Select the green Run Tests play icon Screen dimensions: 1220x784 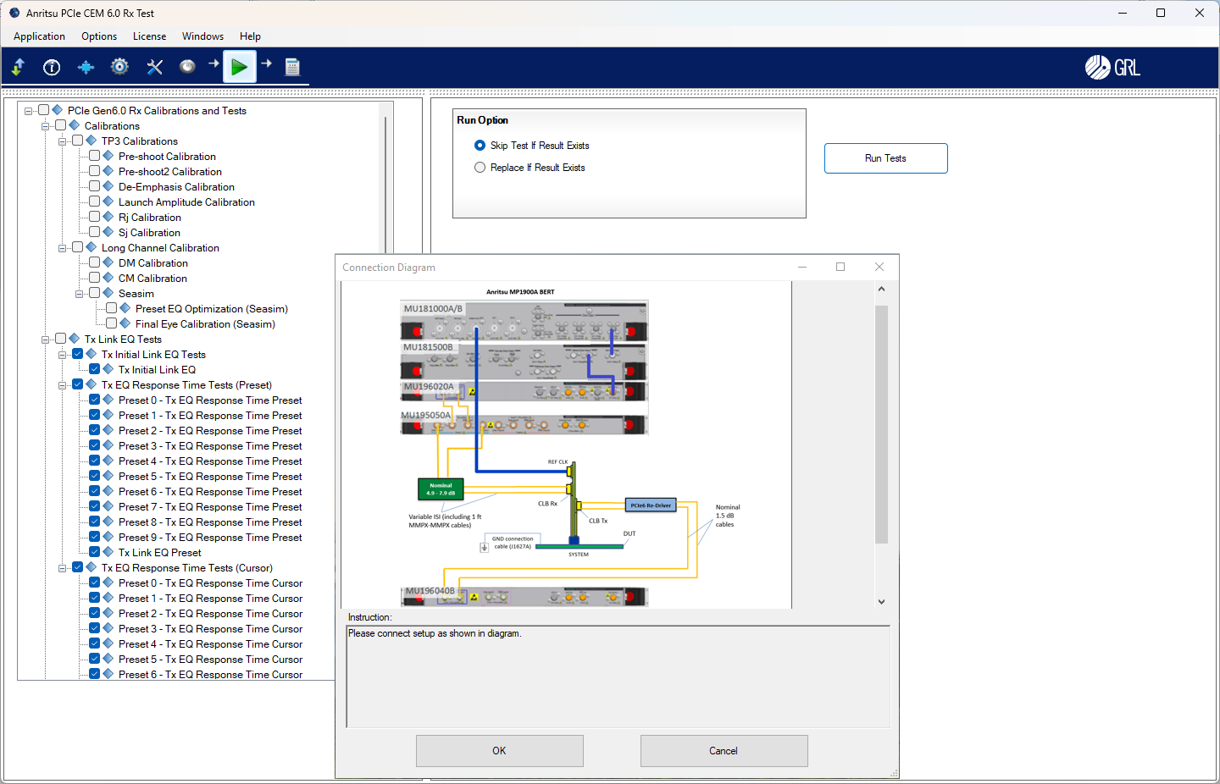(x=239, y=66)
